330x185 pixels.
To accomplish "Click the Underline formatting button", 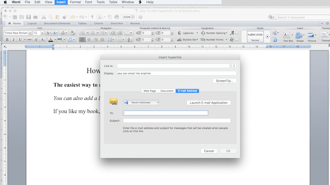I will tap(20, 40).
